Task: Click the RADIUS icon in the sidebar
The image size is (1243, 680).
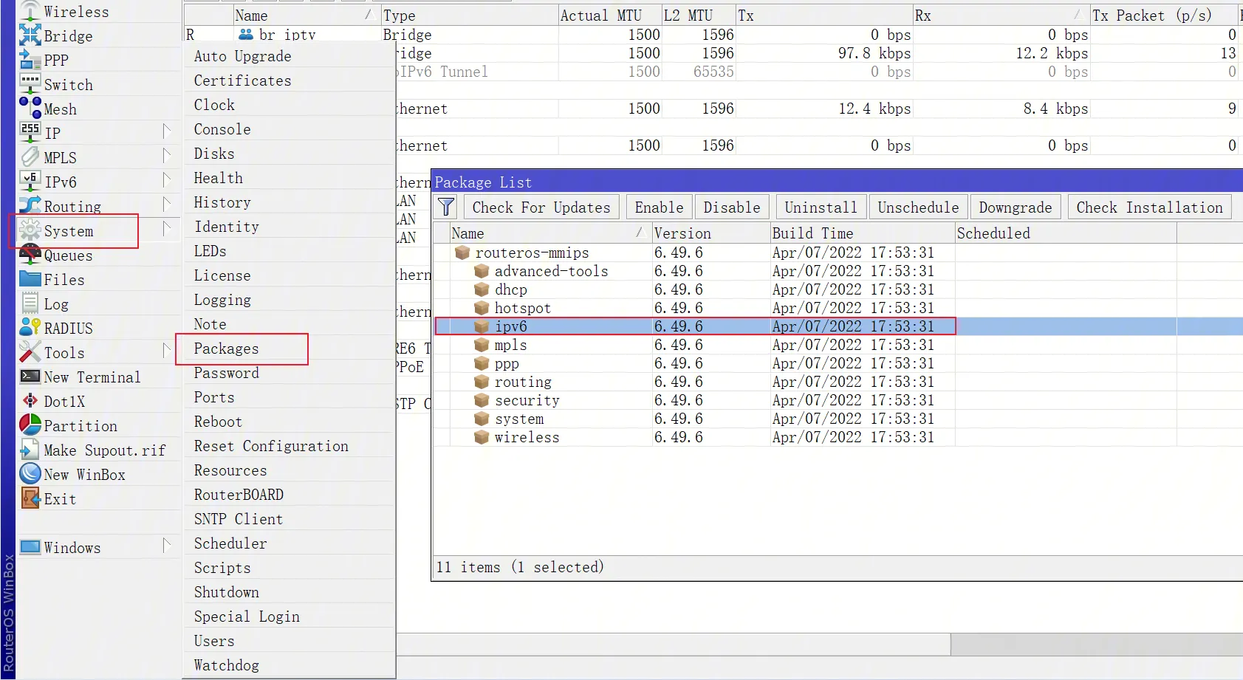Action: (30, 328)
